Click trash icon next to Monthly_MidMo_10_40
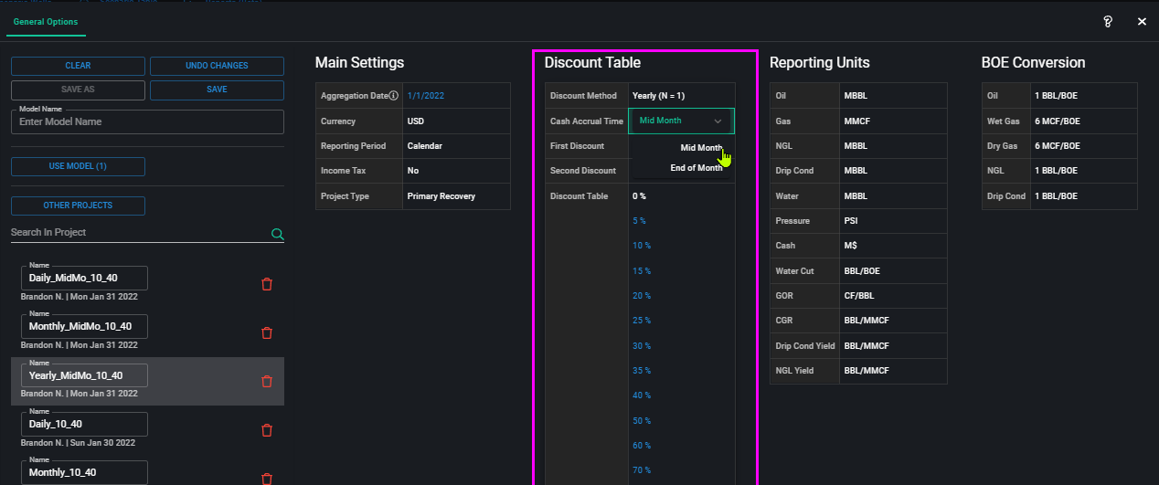 (x=267, y=332)
